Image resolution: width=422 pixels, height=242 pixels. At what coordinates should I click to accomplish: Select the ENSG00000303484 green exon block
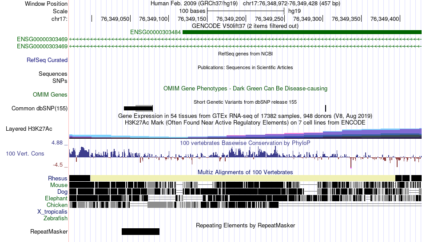pos(302,32)
